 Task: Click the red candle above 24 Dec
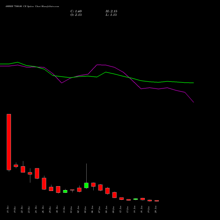pyautogui.click(x=37, y=173)
